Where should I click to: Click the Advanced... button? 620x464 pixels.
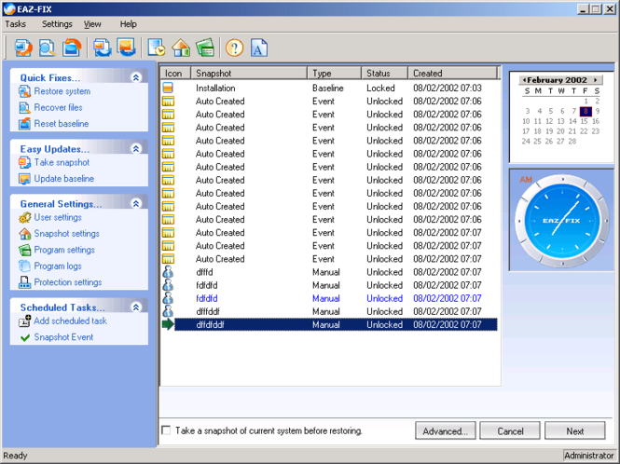click(446, 430)
